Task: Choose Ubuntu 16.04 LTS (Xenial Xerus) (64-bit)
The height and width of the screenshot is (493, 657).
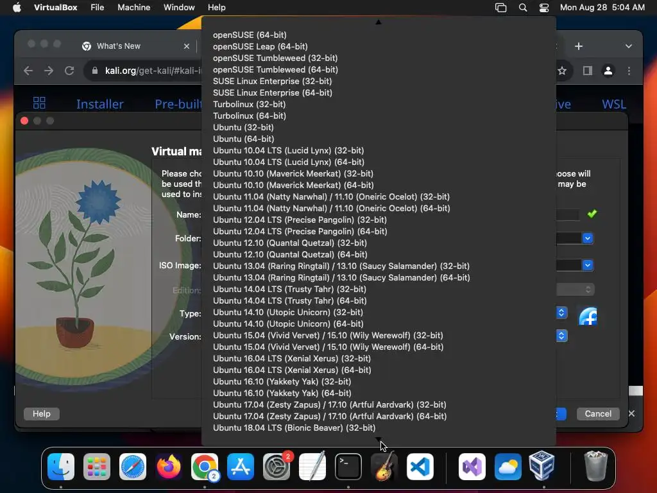Action: pyautogui.click(x=292, y=370)
